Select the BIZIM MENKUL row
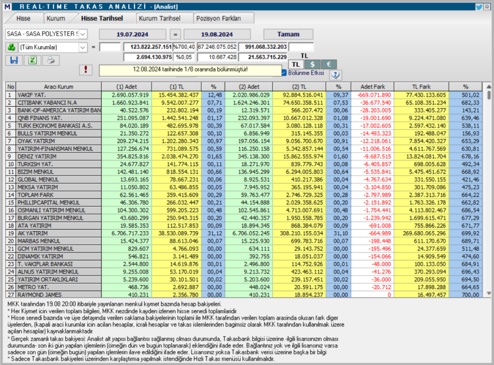This screenshot has height=365, width=494. [x=244, y=172]
